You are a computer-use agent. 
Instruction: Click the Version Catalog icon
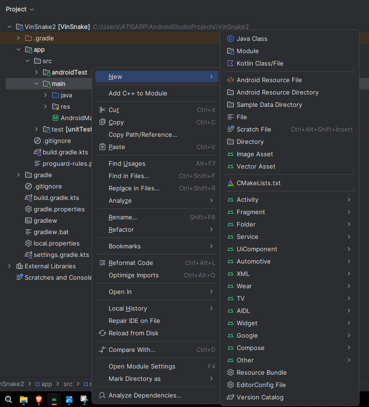(231, 397)
